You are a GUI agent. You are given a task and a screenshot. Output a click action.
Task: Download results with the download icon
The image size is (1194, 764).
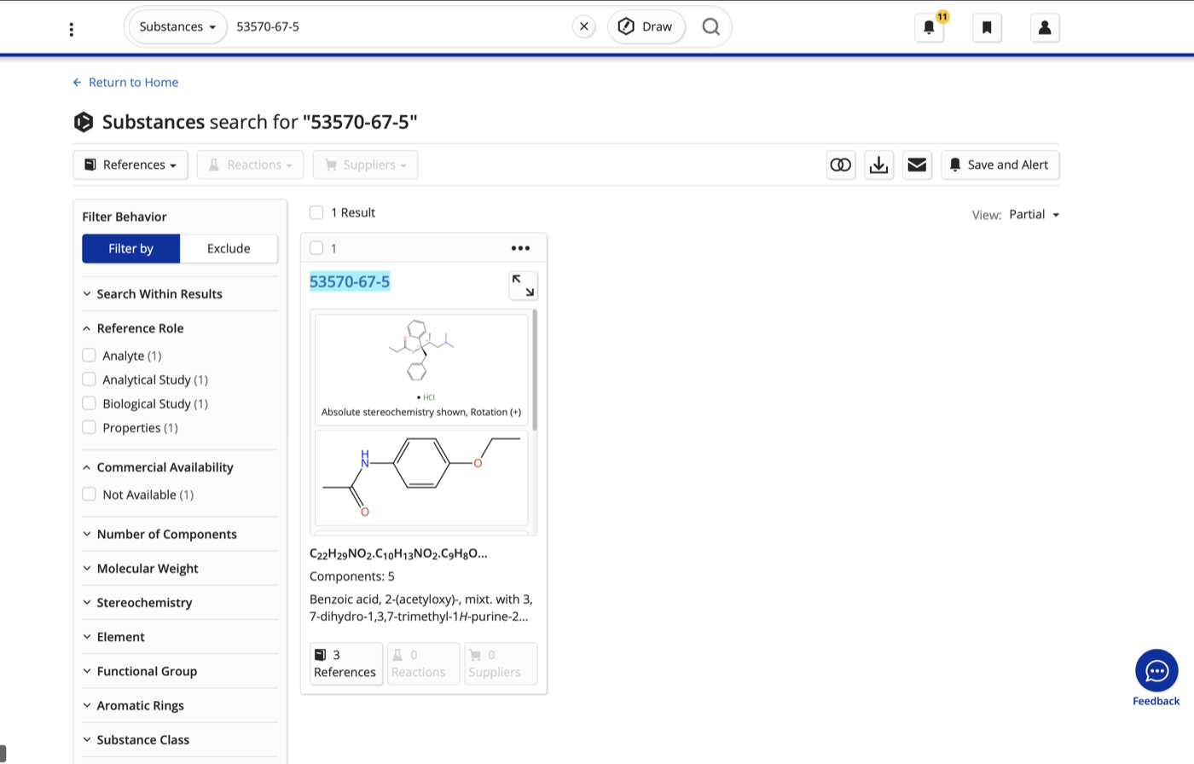click(878, 165)
